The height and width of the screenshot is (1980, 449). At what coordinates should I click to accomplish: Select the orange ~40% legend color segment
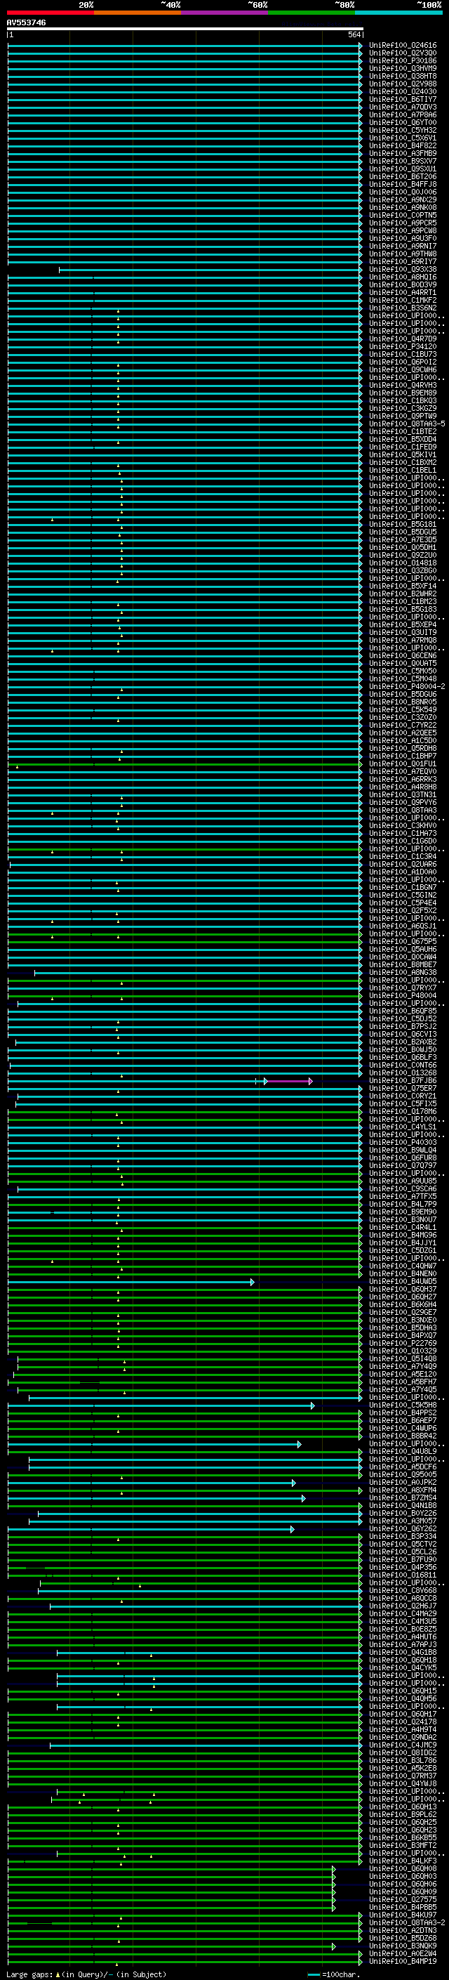[x=137, y=13]
